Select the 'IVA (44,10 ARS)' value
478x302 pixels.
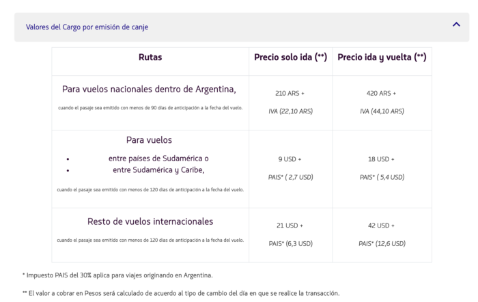pyautogui.click(x=382, y=111)
